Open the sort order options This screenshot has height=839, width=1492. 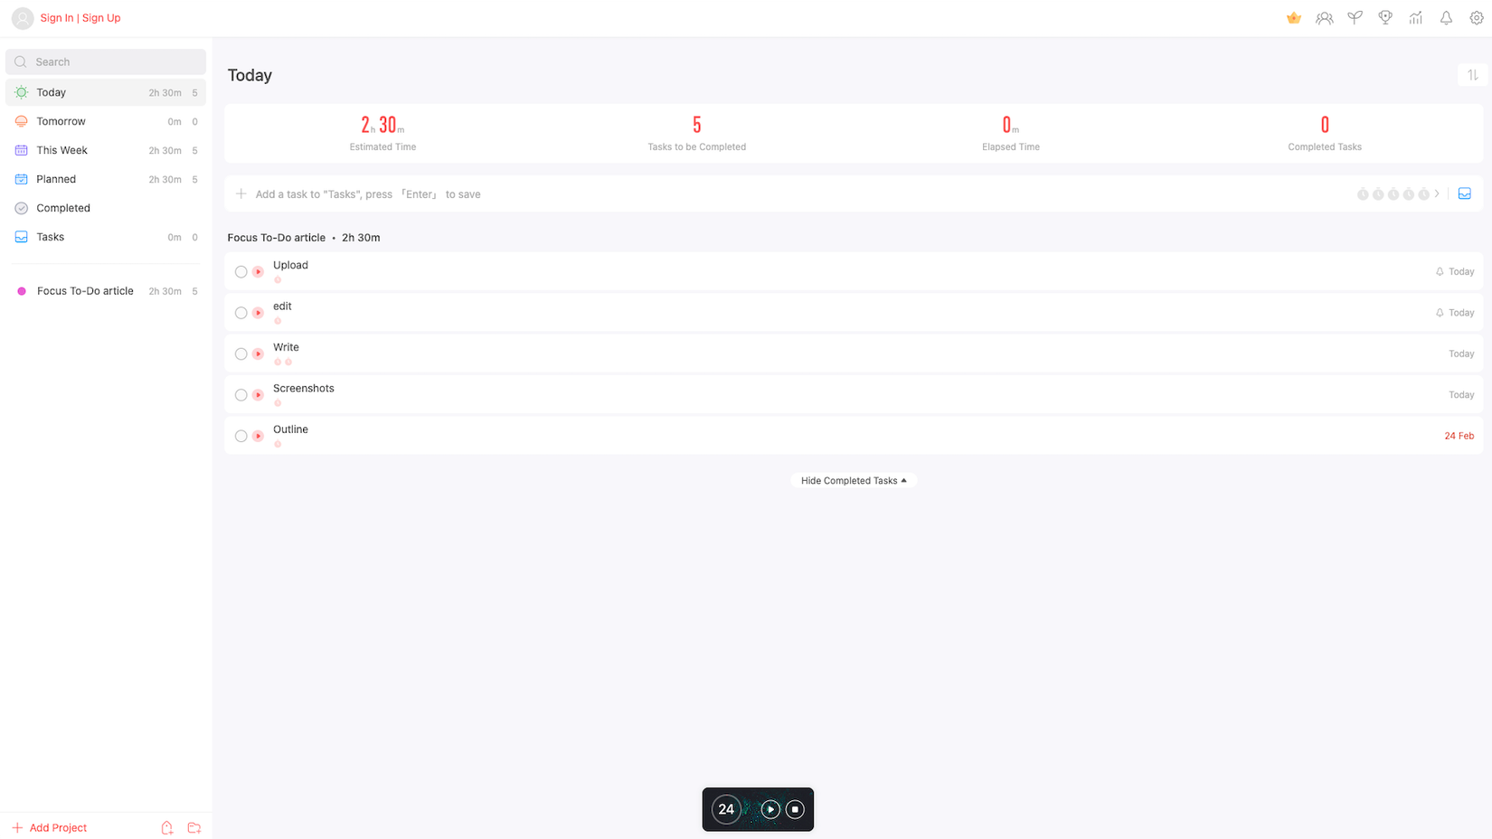[1472, 75]
